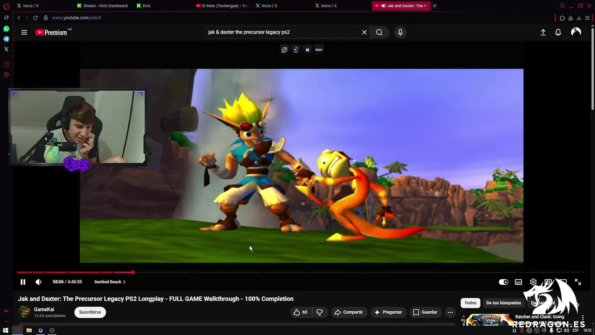Image resolution: width=595 pixels, height=335 pixels.
Task: Click the taskbar clock showing 16:53
Action: 587,330
